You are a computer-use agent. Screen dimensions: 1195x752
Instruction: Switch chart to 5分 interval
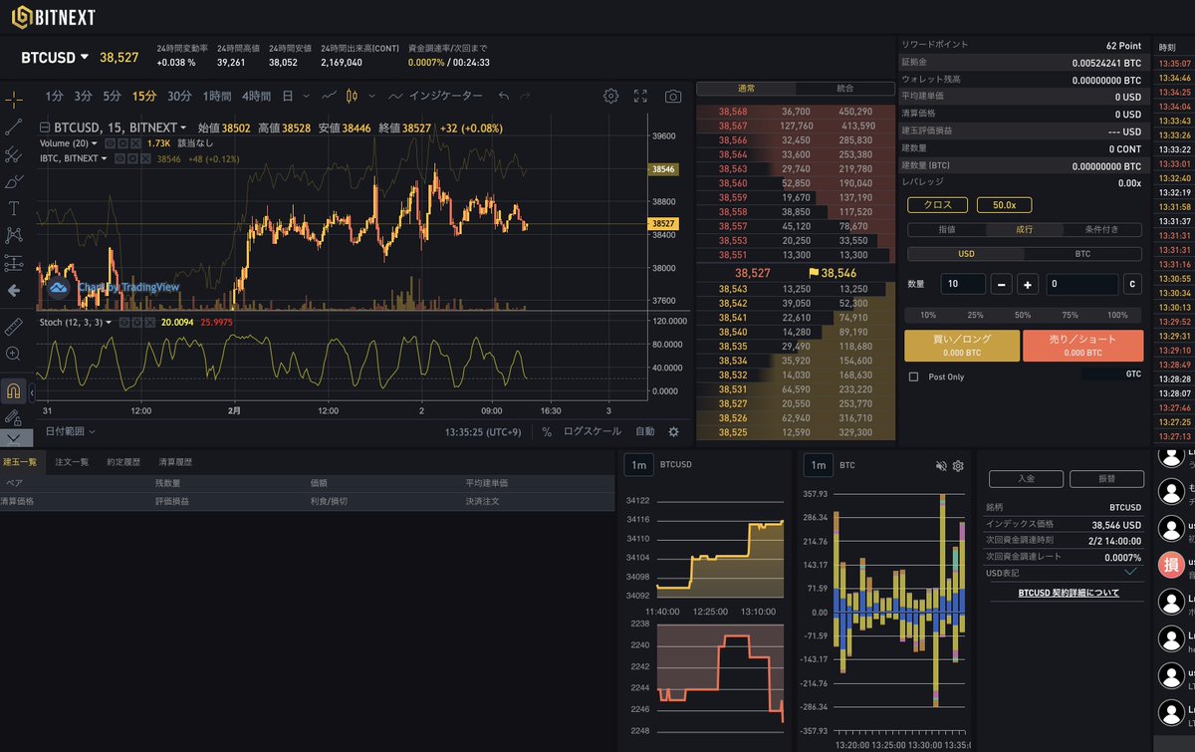pyautogui.click(x=112, y=96)
